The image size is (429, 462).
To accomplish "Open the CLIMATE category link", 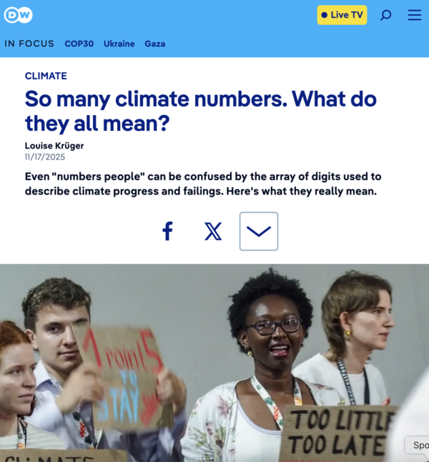I will (x=46, y=76).
